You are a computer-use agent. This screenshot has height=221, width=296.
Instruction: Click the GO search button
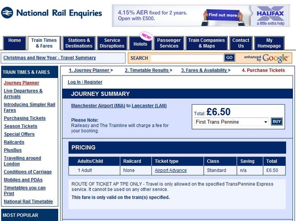229,58
